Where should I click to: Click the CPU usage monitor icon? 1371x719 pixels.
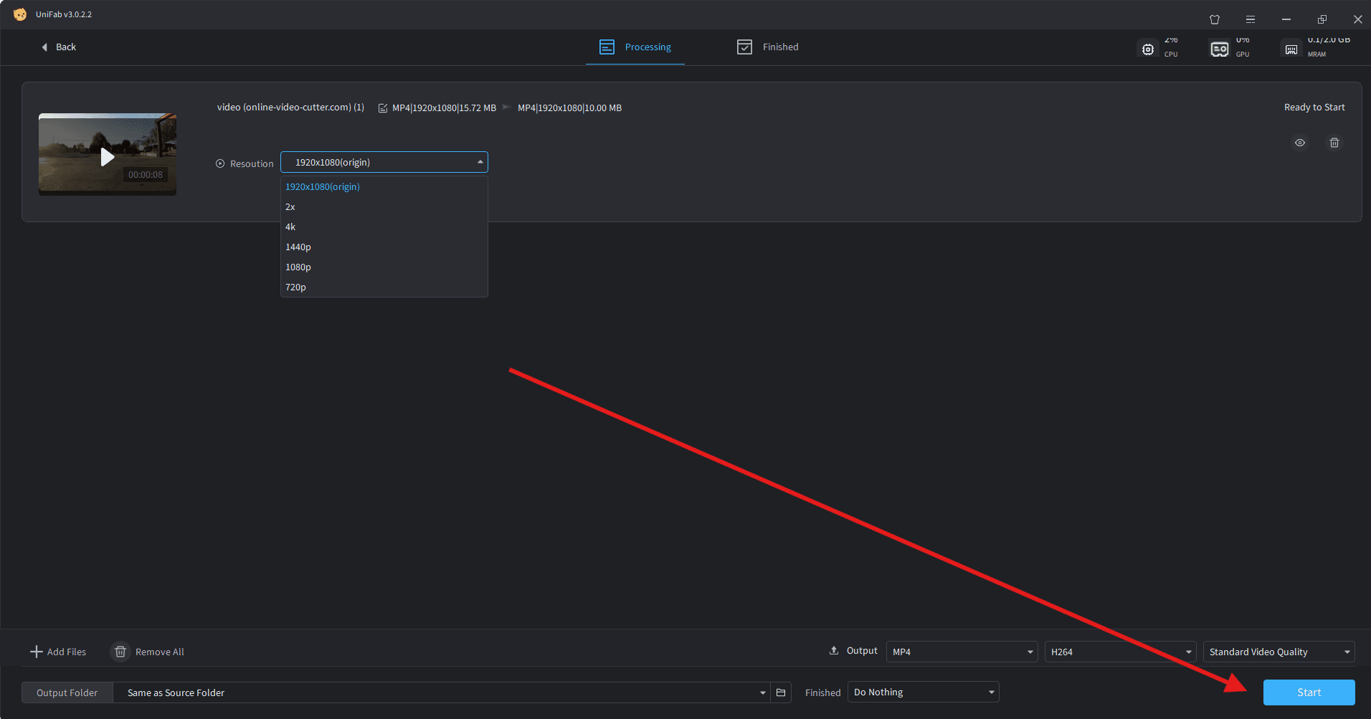click(1148, 49)
